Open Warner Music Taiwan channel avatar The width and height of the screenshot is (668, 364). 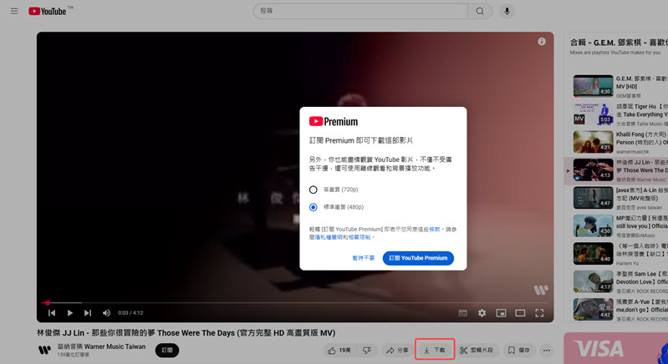(44, 350)
